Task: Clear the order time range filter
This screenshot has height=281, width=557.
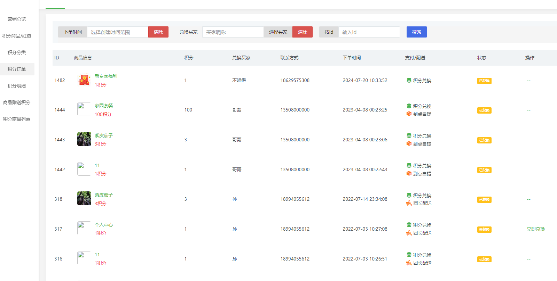Action: [158, 32]
